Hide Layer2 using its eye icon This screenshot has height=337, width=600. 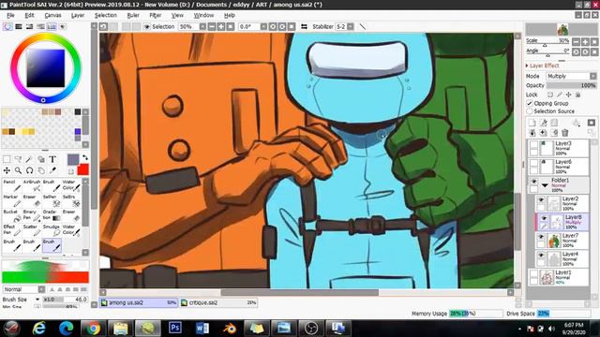click(541, 199)
